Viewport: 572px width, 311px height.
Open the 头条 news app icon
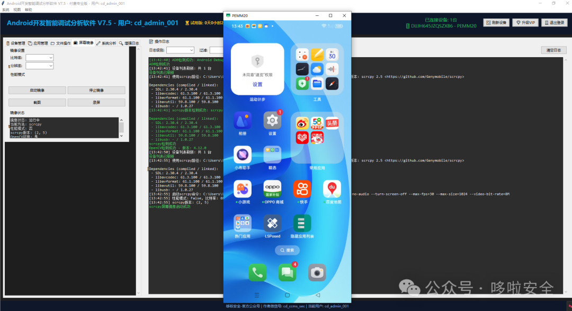pos(332,123)
